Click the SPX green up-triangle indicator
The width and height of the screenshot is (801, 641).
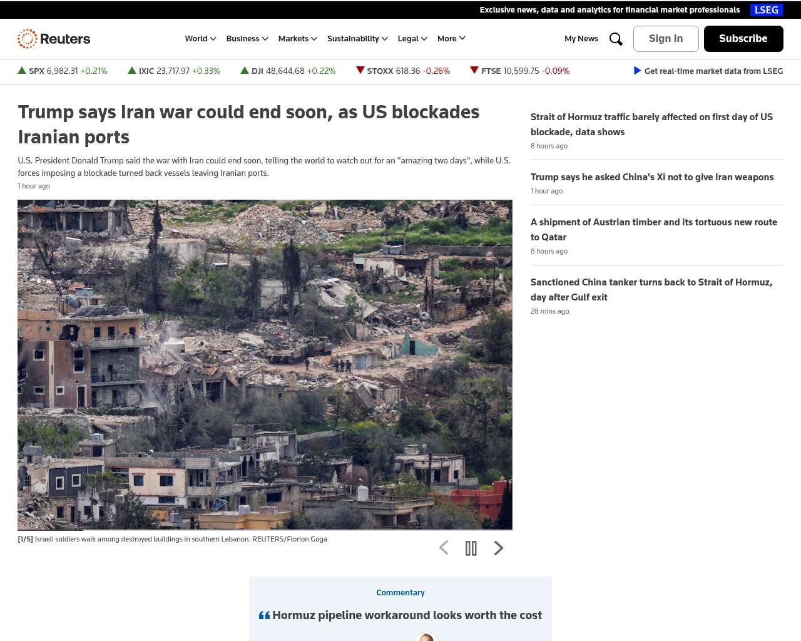coord(22,70)
